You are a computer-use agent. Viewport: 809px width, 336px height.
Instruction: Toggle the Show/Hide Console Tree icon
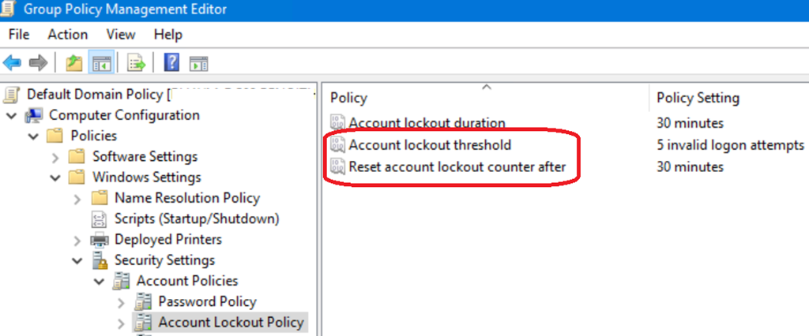102,64
